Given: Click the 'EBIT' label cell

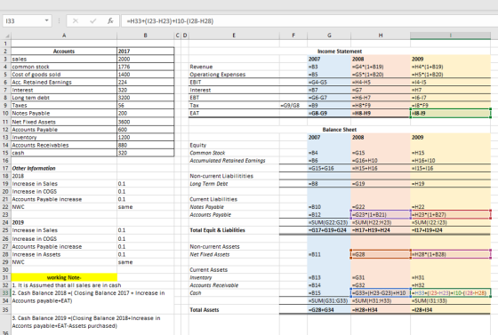Looking at the screenshot, I should [x=234, y=82].
